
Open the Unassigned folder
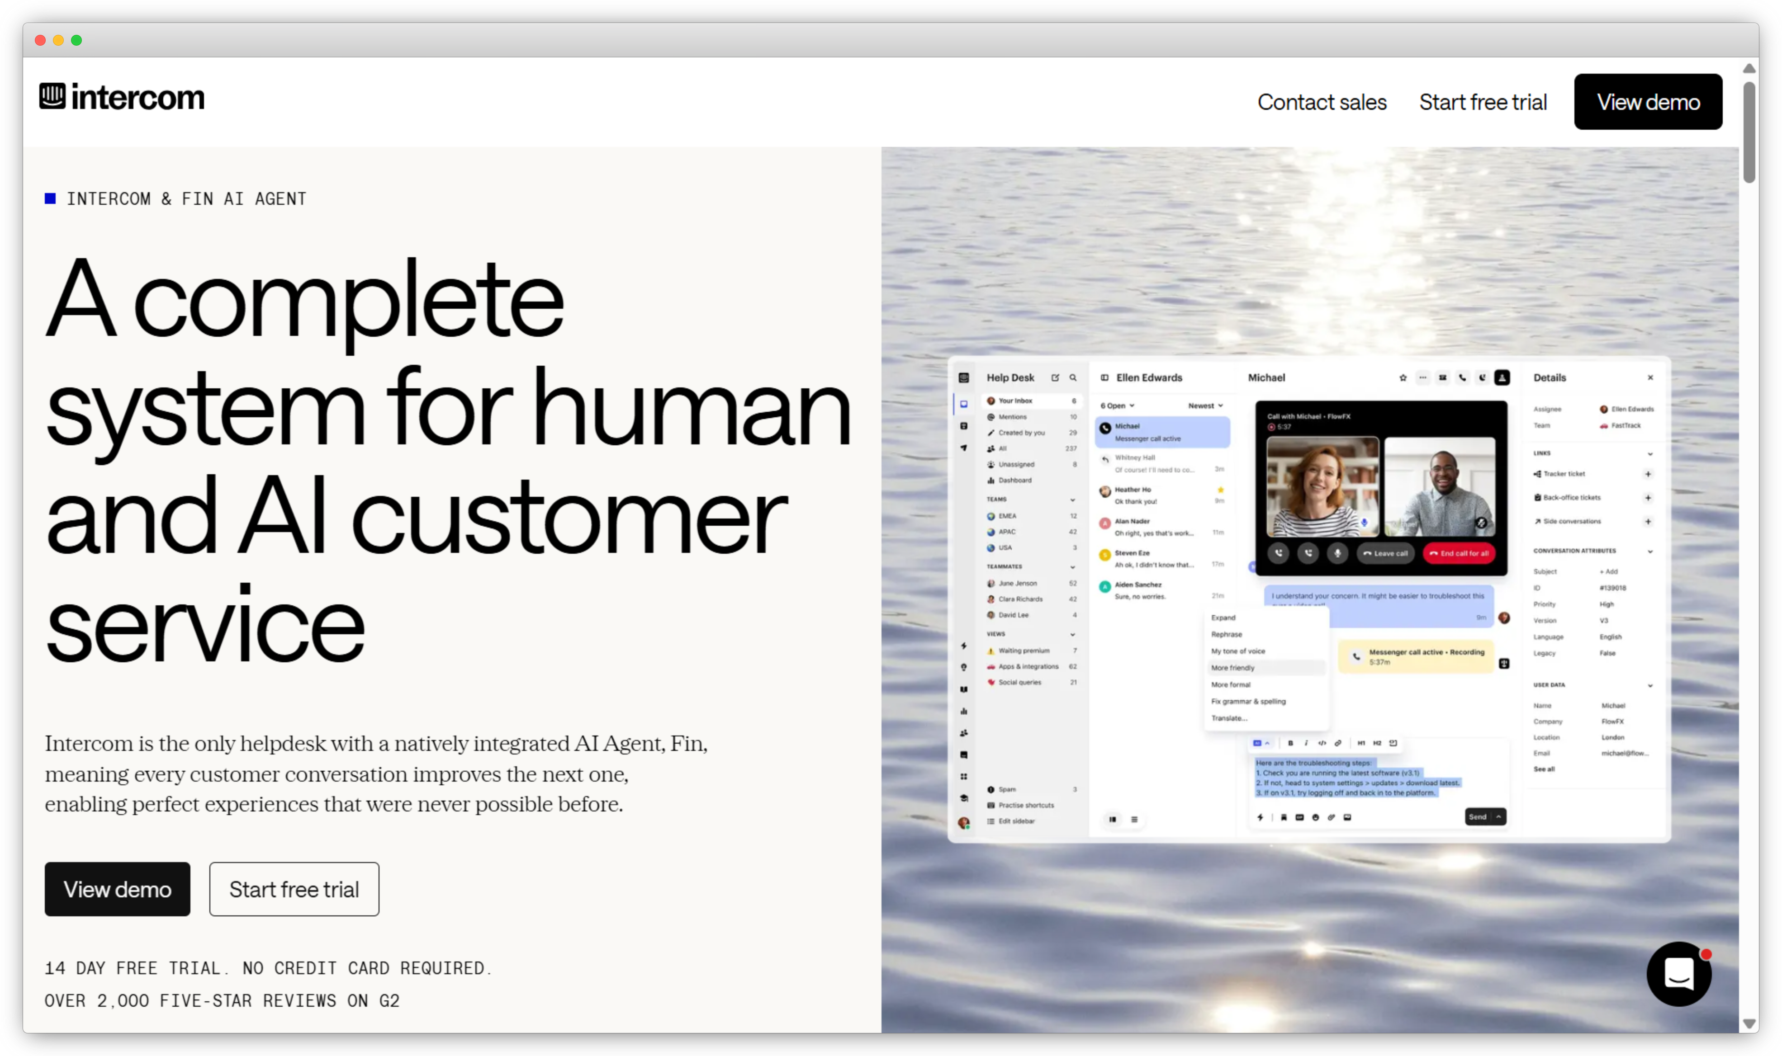tap(1032, 465)
